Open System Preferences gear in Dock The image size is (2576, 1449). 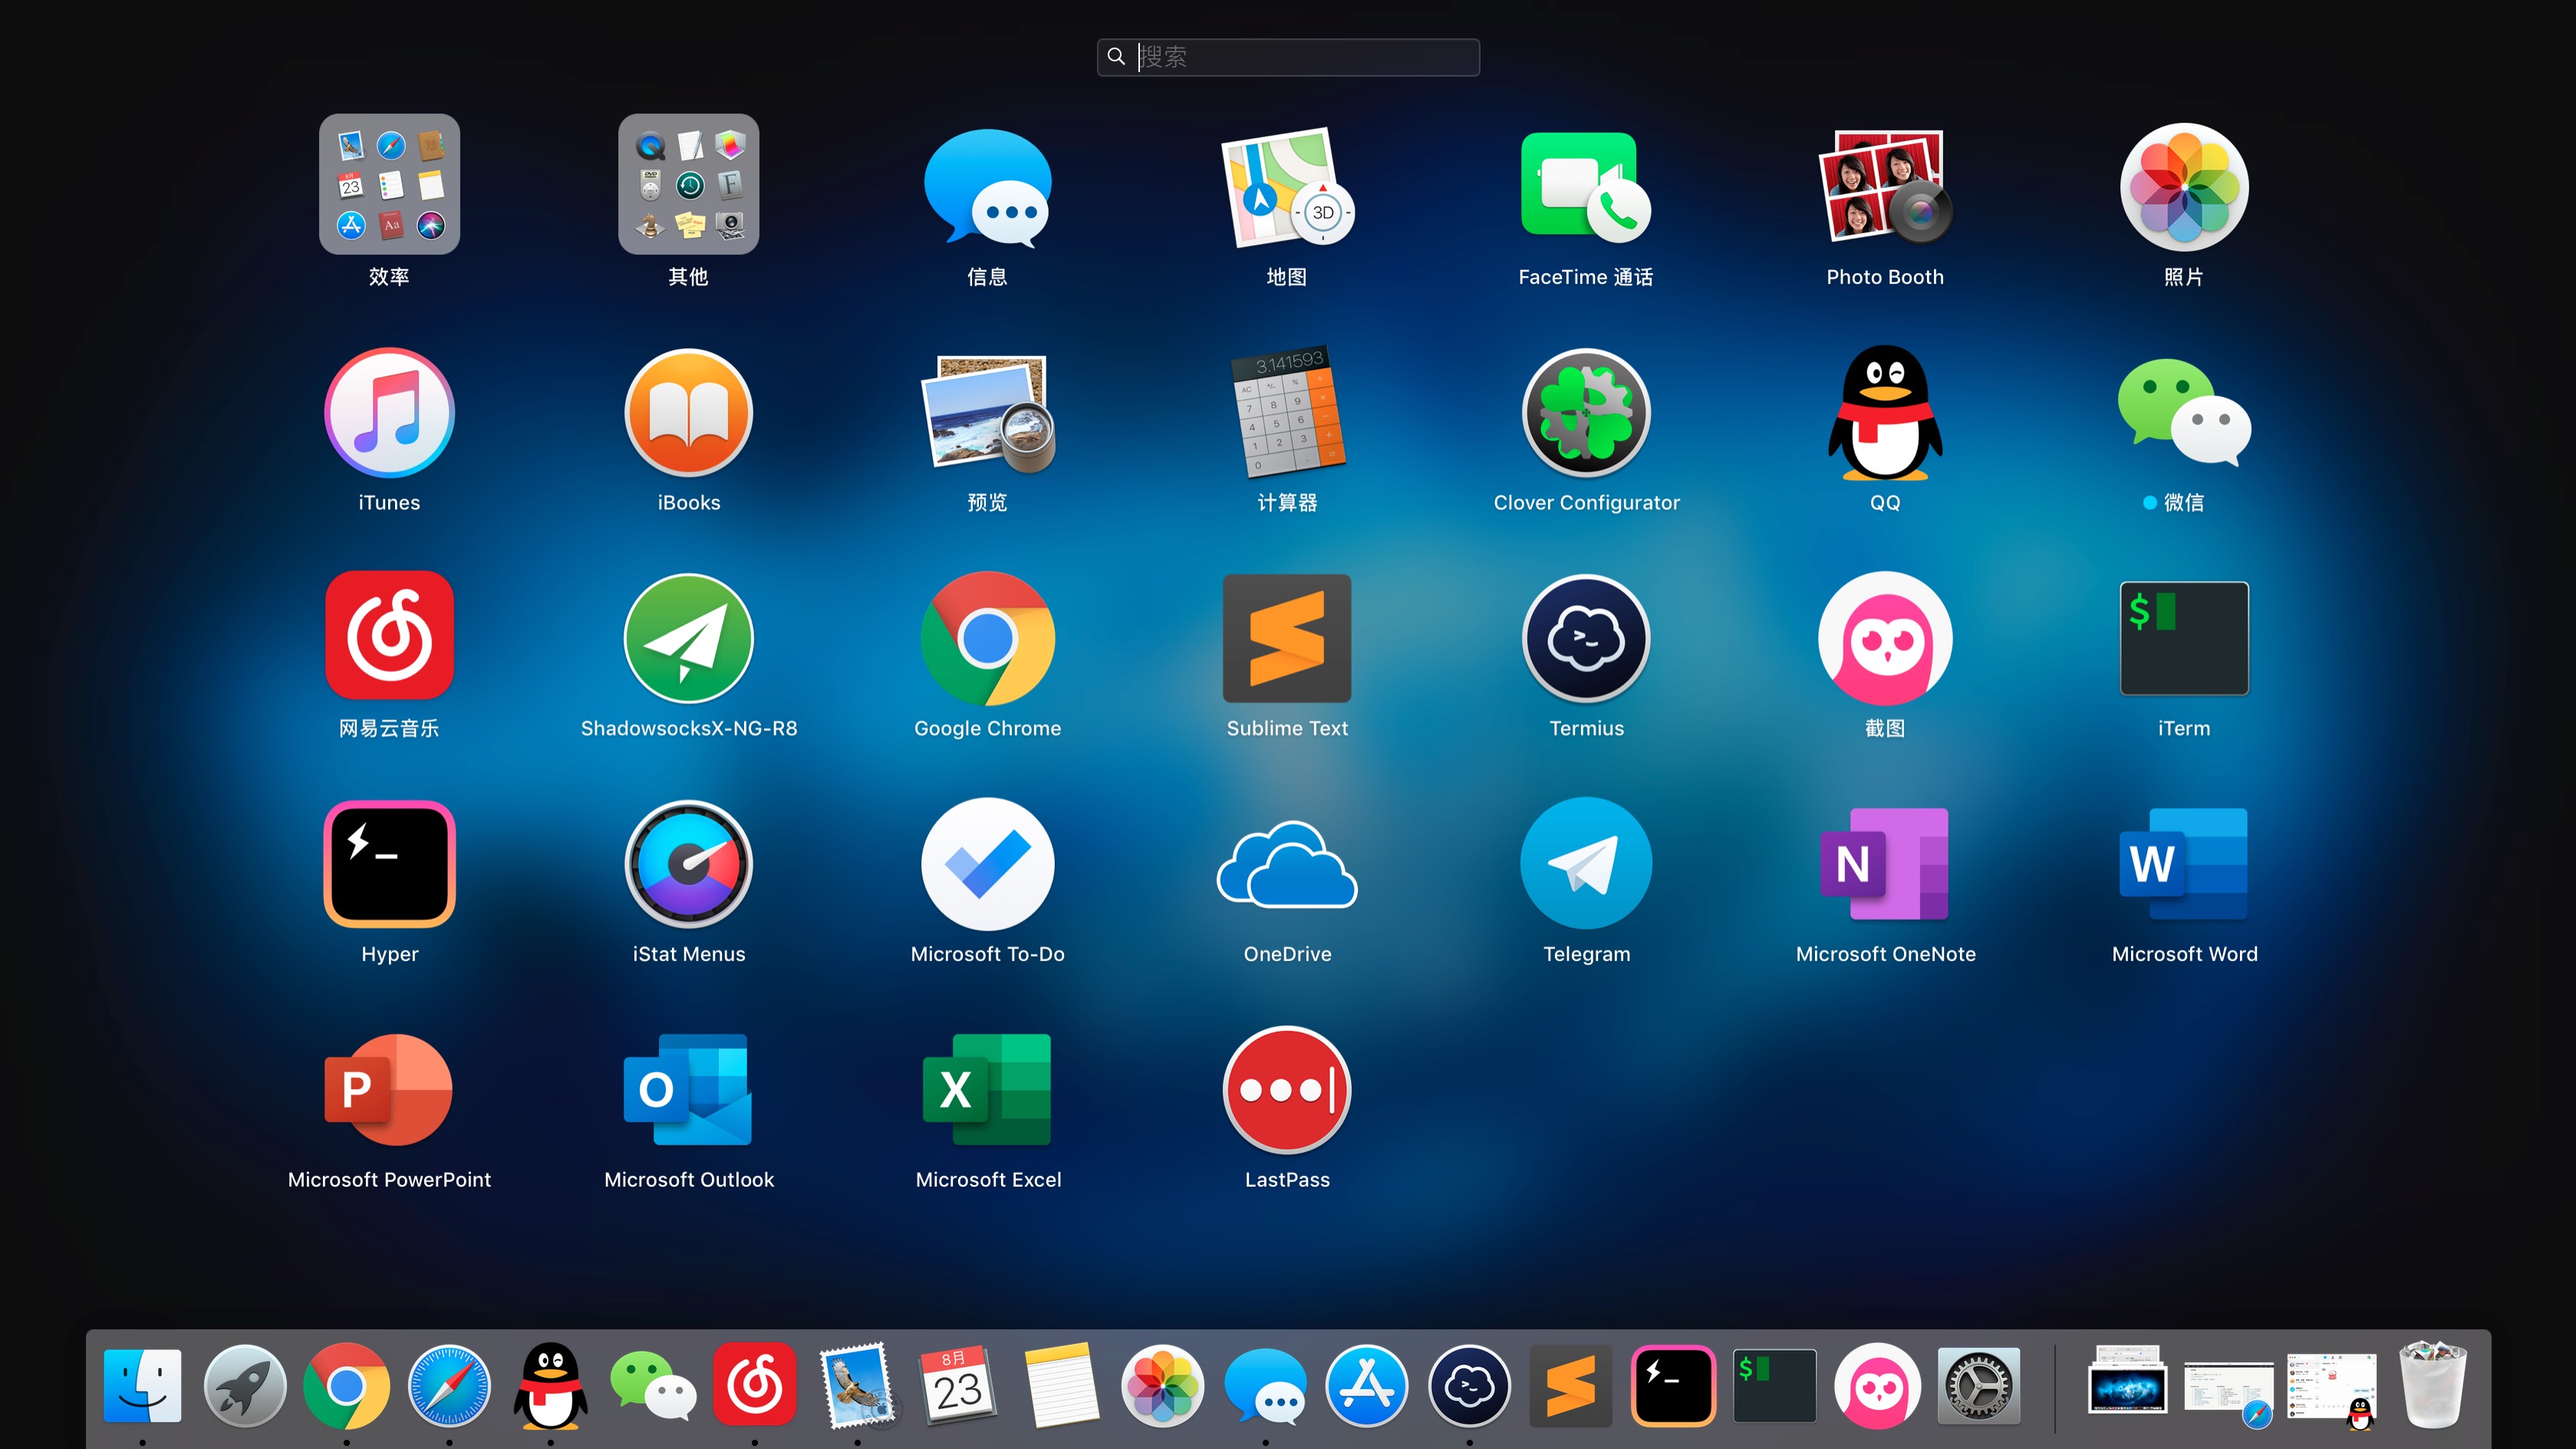1978,1385
